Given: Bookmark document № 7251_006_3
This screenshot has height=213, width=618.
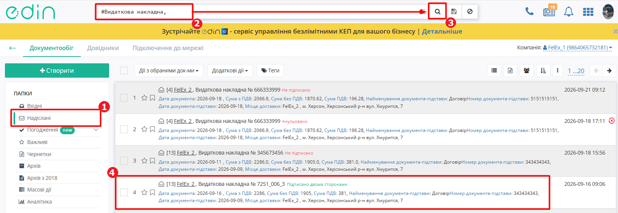Looking at the screenshot, I should 153,192.
